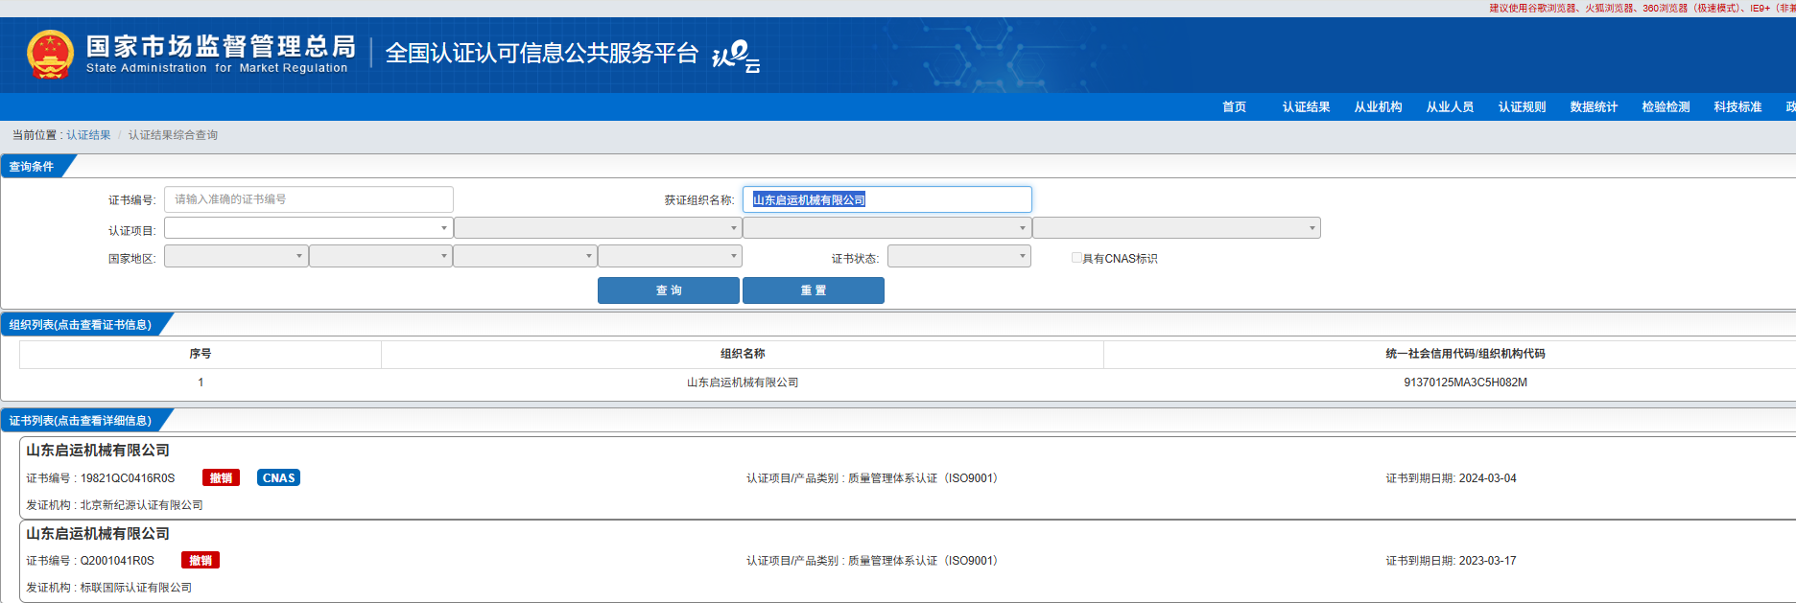Open the third 认证项目 dropdown
1796x603 pixels.
[x=886, y=228]
